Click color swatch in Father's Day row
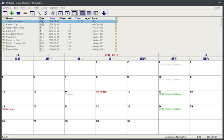Viewport: 224px width, 140px height. pyautogui.click(x=116, y=25)
